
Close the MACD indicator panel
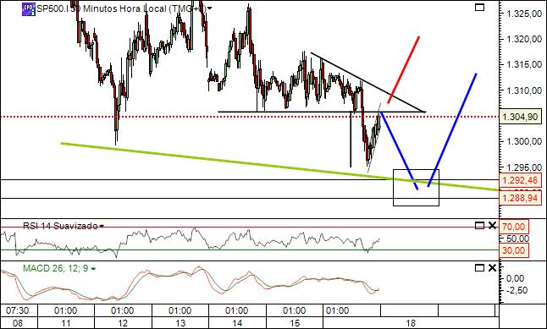[492, 267]
